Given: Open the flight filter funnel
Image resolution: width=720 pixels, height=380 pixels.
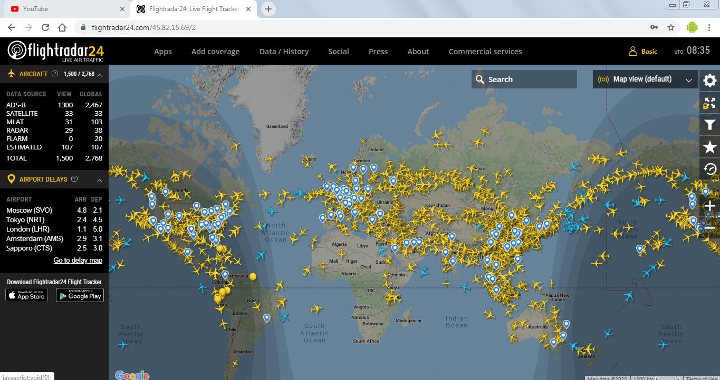Looking at the screenshot, I should [710, 125].
